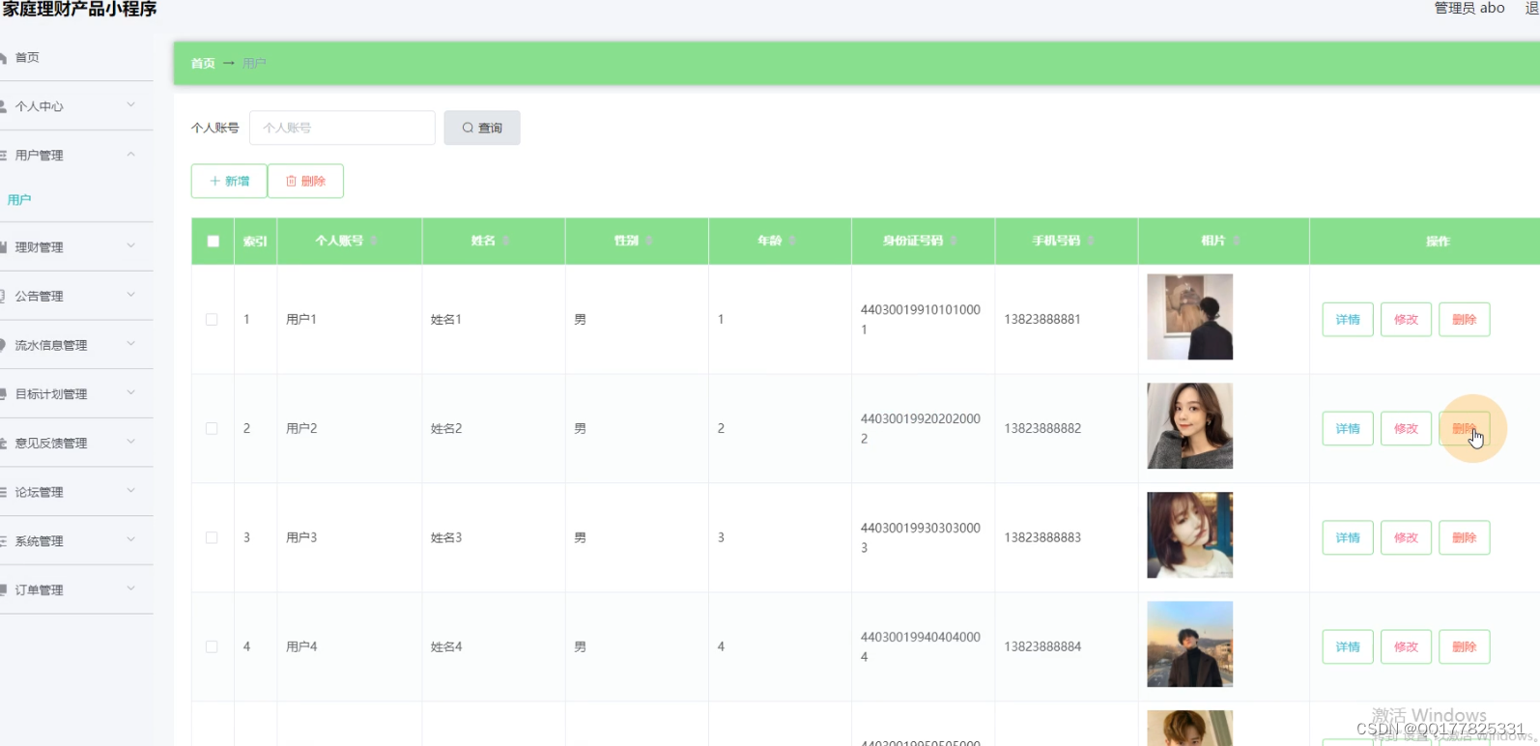Sort by the 身份证号码 column sort icon
This screenshot has height=746, width=1540.
pos(954,241)
